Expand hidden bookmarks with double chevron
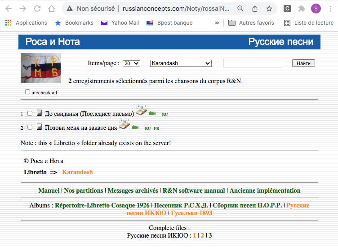The height and width of the screenshot is (247, 338). click(x=217, y=23)
